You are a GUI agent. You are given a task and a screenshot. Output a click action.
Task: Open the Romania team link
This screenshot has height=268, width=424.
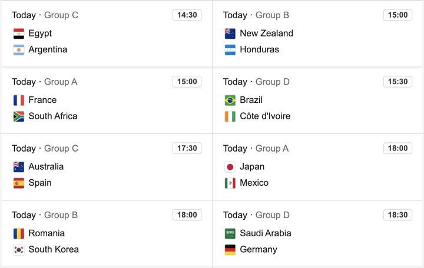click(47, 233)
